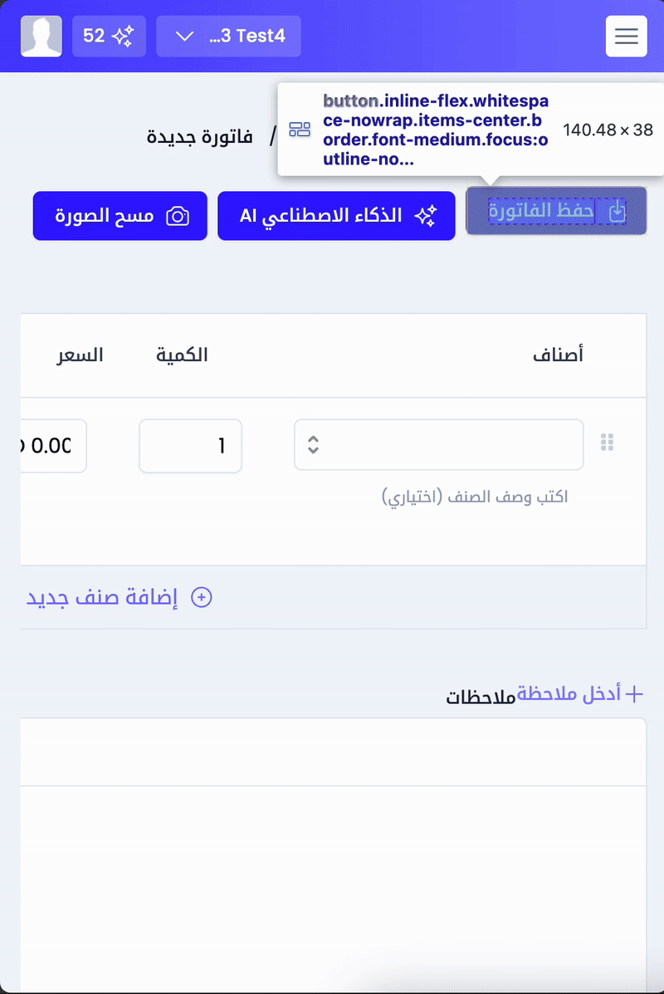664x994 pixels.
Task: Click the sparkle icon on the AI button
Action: point(426,217)
